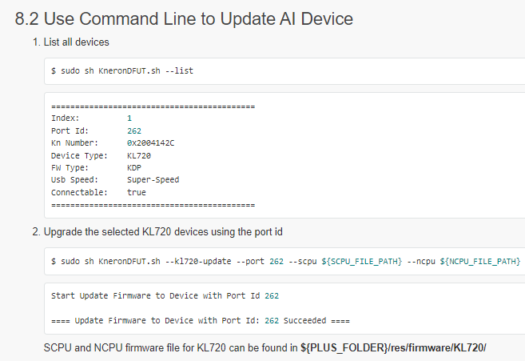The image size is (525, 361).
Task: Click the word 'Succeeded' in the update output
Action: 304,320
